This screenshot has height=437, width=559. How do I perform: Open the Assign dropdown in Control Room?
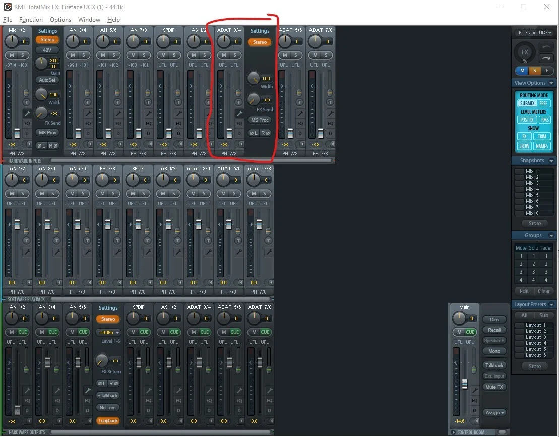[x=494, y=412]
